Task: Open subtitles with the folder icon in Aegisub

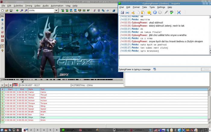Action: 7,10
